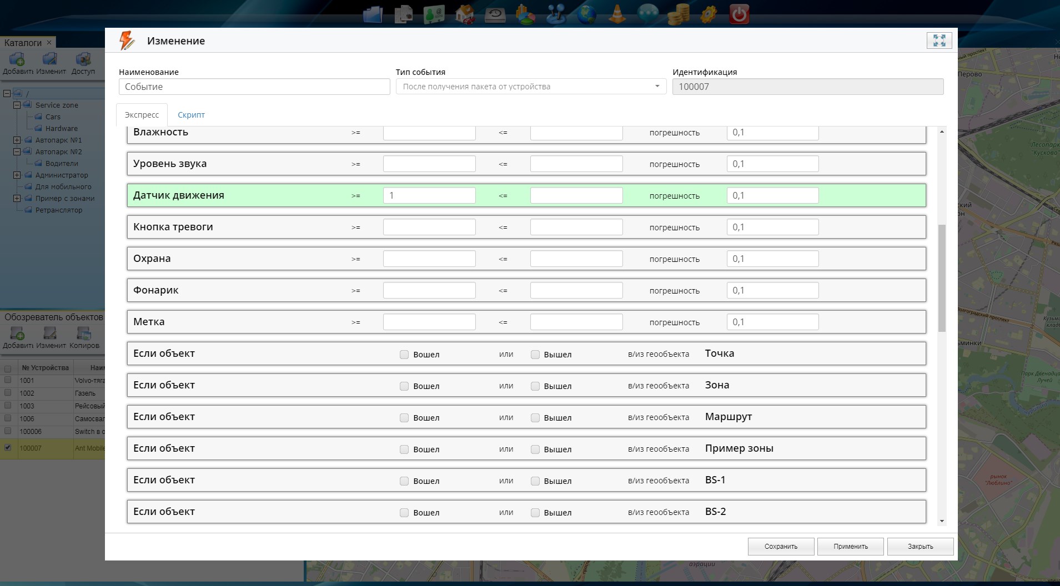Open the globe map icon in toolbar
This screenshot has height=586, width=1060.
(586, 14)
